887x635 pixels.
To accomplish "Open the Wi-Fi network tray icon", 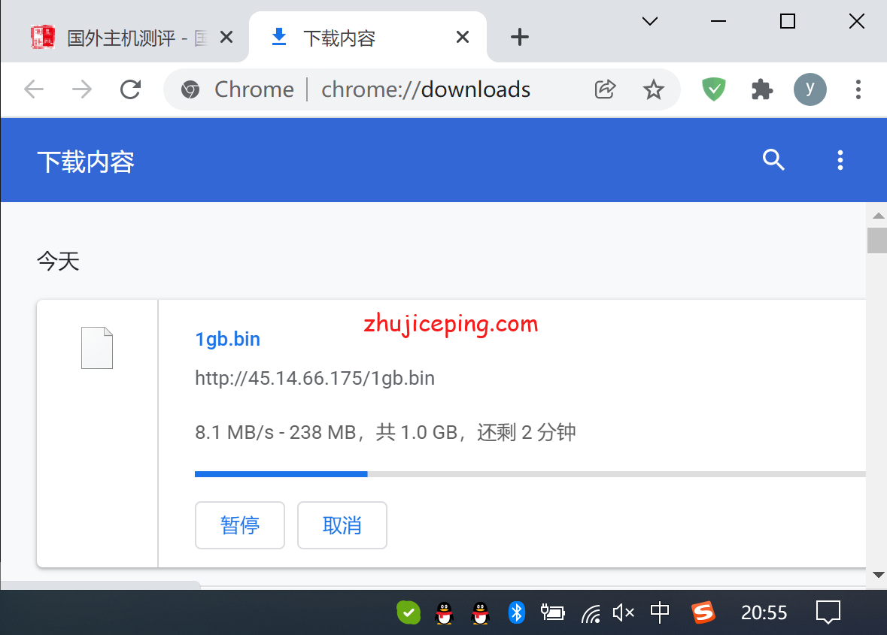I will point(591,613).
